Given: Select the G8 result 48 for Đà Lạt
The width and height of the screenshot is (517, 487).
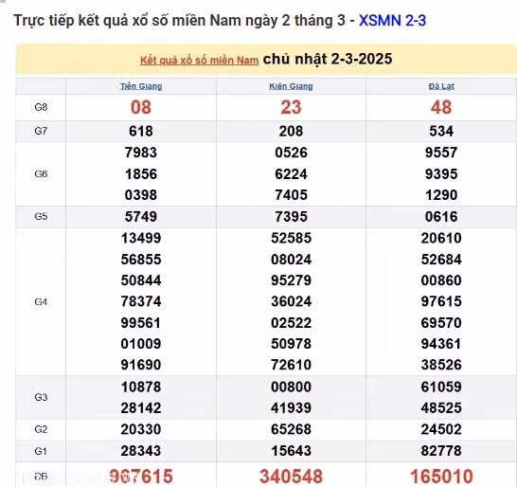Looking at the screenshot, I should point(441,108).
